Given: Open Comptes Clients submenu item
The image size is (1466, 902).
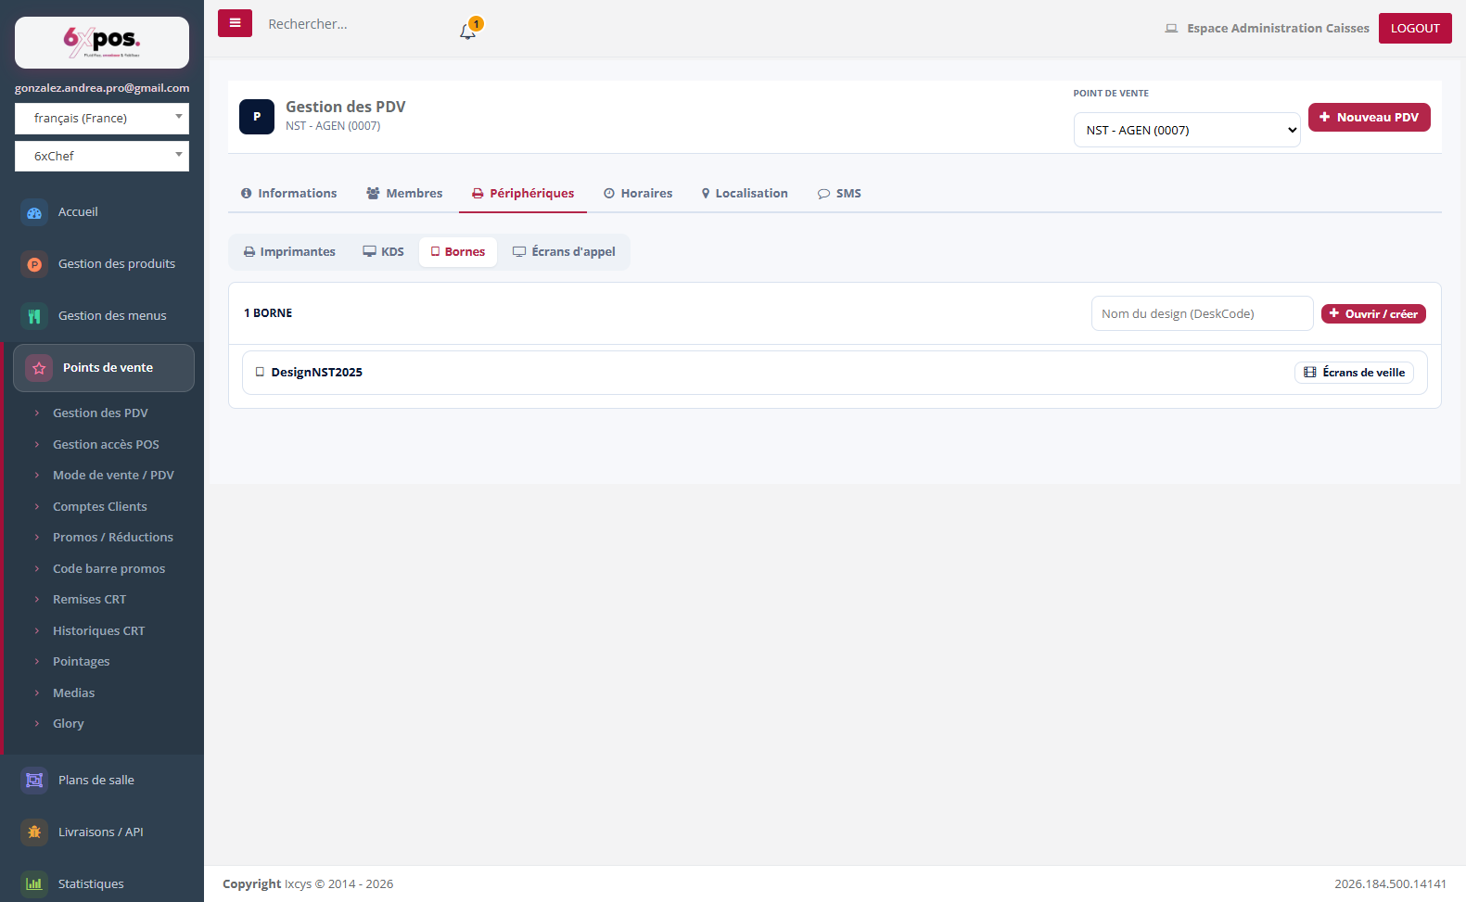Looking at the screenshot, I should [x=100, y=507].
